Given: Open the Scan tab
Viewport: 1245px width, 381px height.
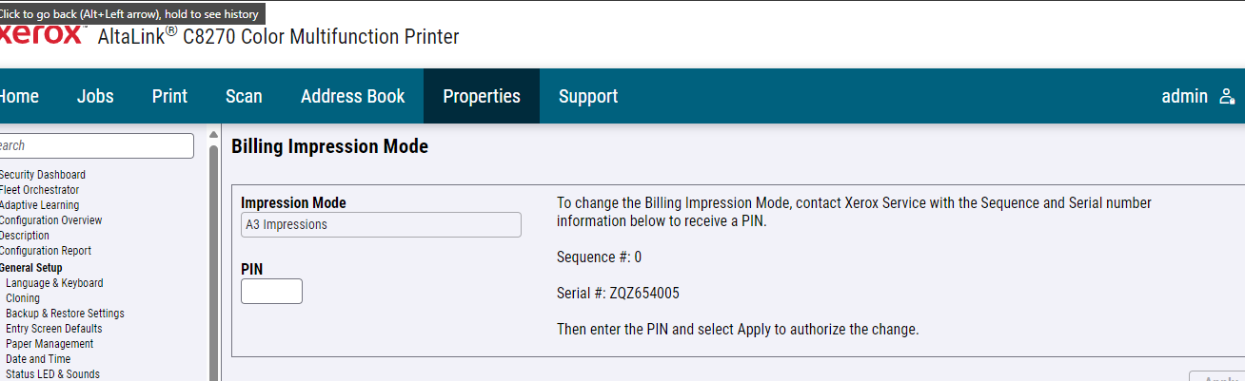Looking at the screenshot, I should click(x=244, y=96).
